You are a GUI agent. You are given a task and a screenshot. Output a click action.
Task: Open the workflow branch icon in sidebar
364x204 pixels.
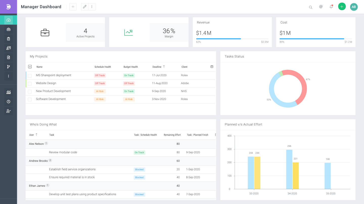[x=8, y=67]
